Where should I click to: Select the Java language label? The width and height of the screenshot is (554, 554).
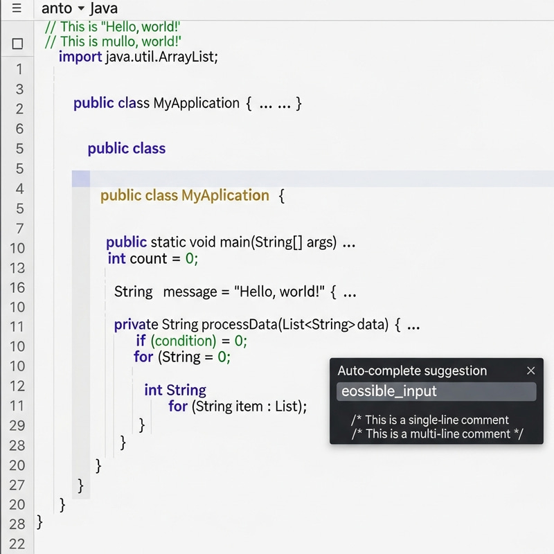click(x=105, y=9)
